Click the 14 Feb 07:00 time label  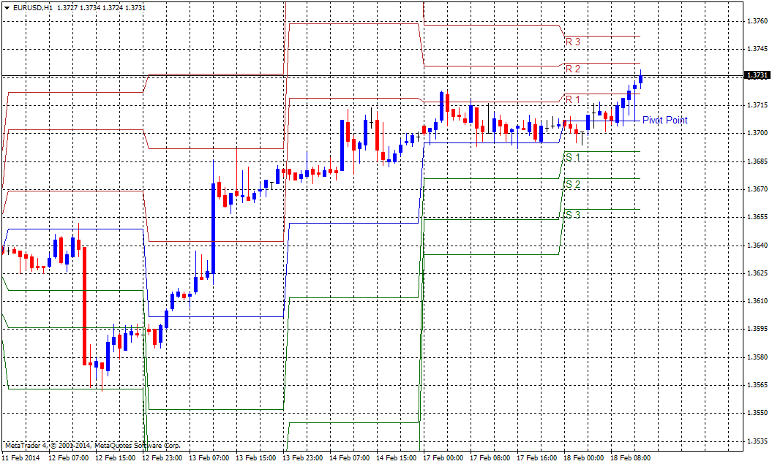(350, 458)
